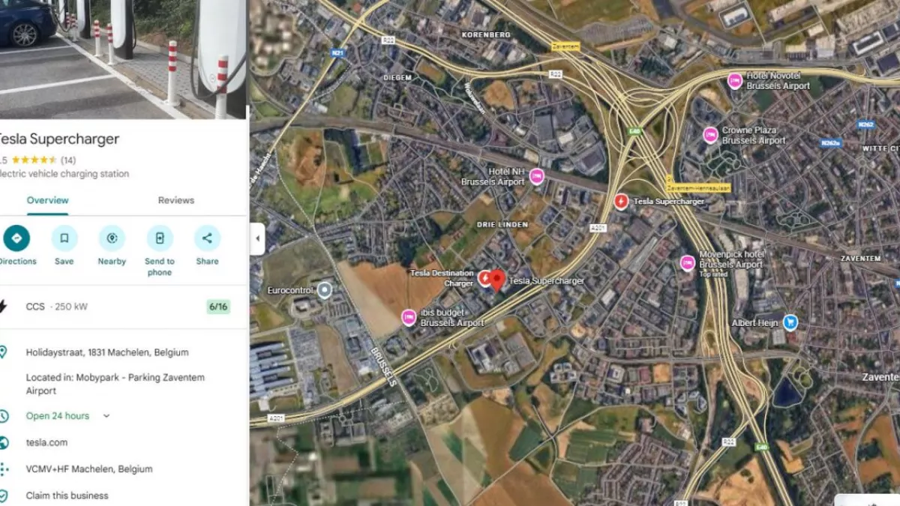900x506 pixels.
Task: Click the Hotel NH Brussels Airport marker
Action: coord(536,177)
